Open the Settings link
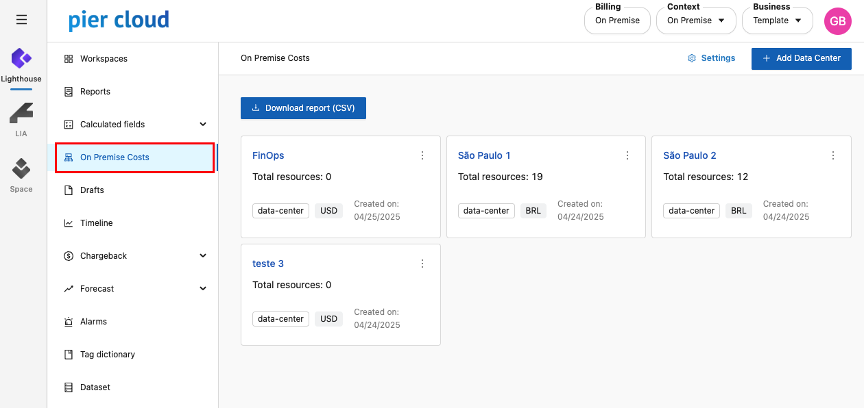 pyautogui.click(x=712, y=59)
